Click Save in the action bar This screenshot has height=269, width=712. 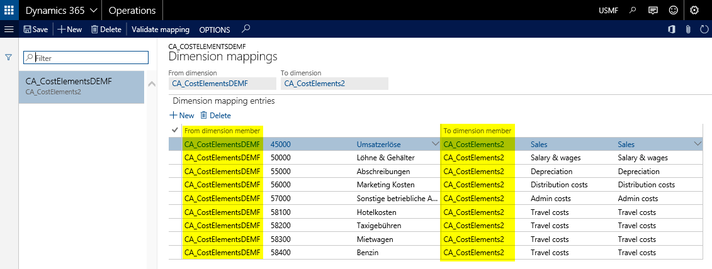coord(35,30)
